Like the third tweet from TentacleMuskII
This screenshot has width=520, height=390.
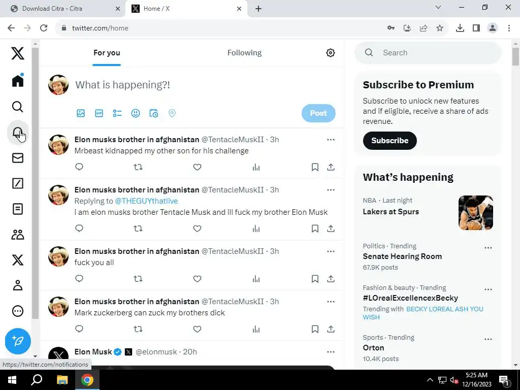click(x=198, y=279)
